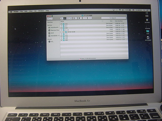Click the '9 KB' size cell
The image size is (162, 121).
pyautogui.click(x=111, y=29)
